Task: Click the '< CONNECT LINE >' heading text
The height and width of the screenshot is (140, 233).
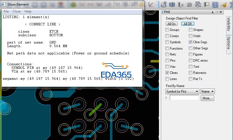Action: point(43,24)
